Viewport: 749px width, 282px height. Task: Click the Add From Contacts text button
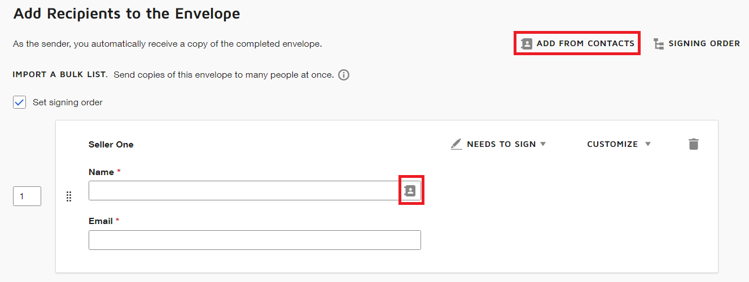click(585, 43)
